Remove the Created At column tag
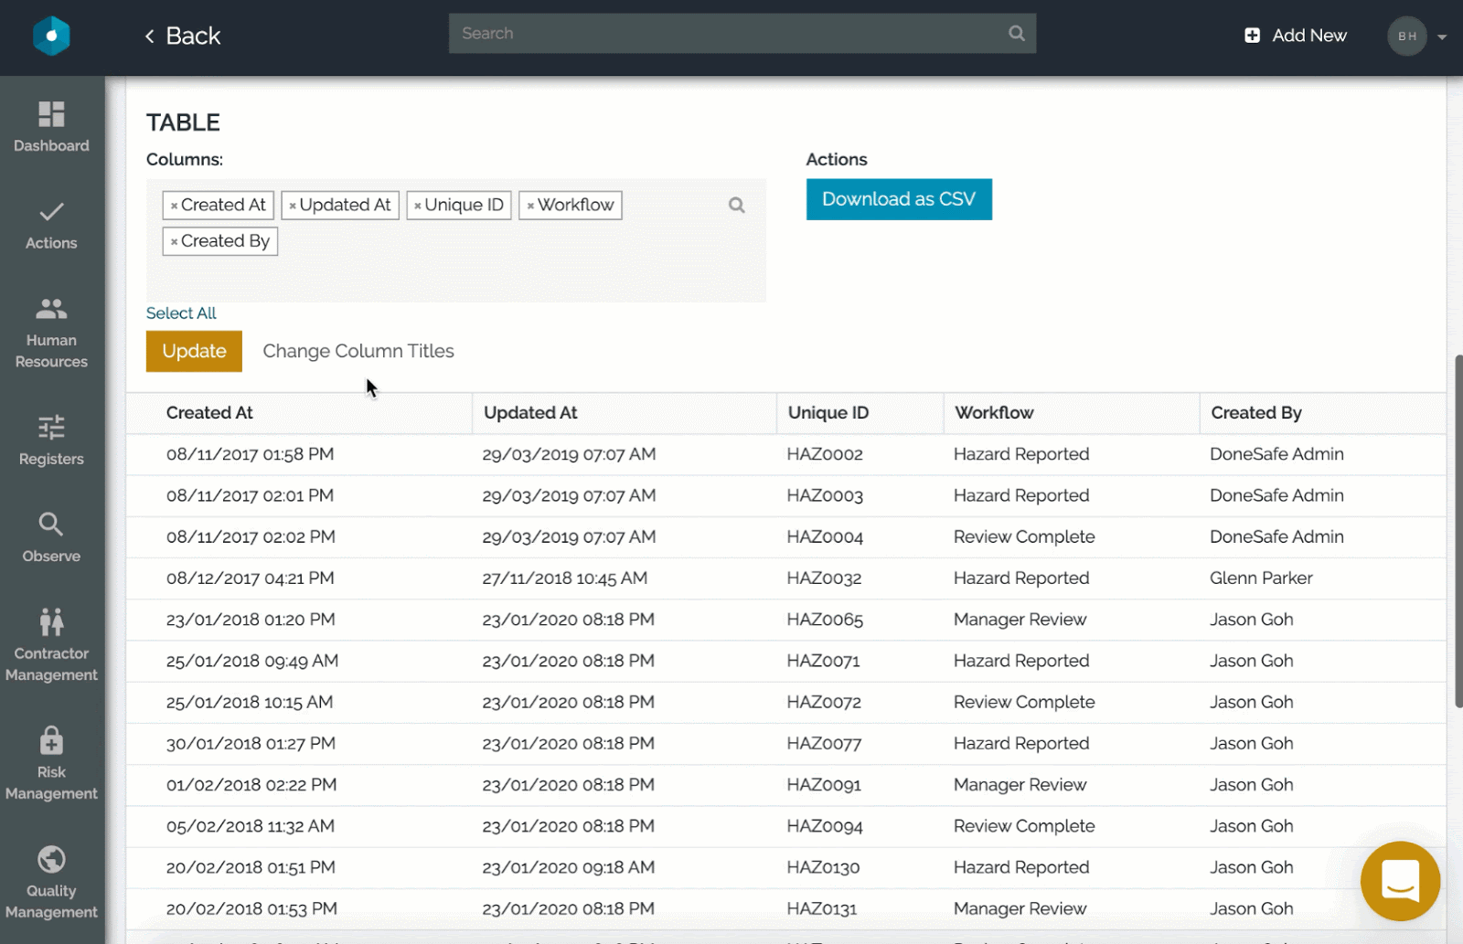 174,207
